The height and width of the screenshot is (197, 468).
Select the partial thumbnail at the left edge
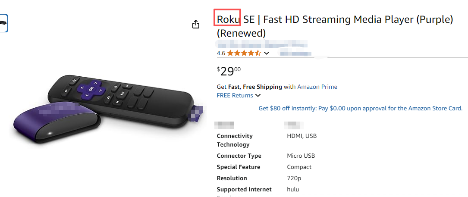3,22
